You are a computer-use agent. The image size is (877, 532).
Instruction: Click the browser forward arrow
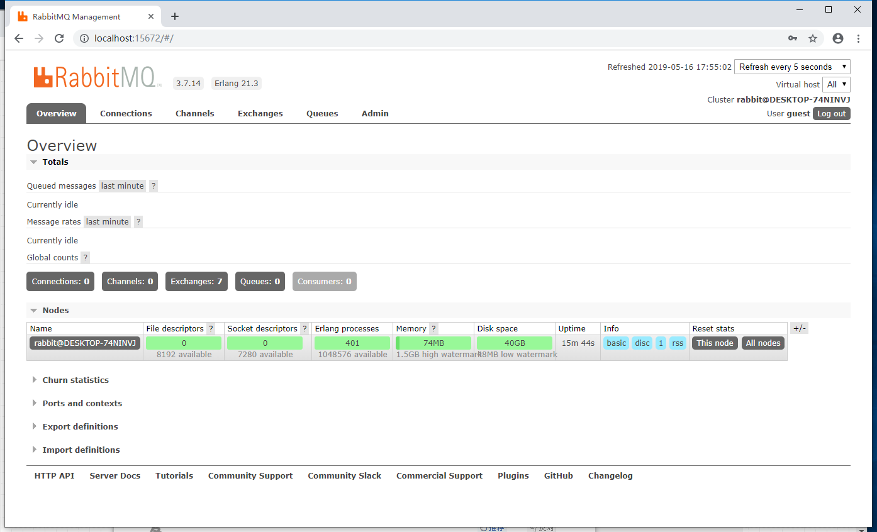pyautogui.click(x=39, y=38)
